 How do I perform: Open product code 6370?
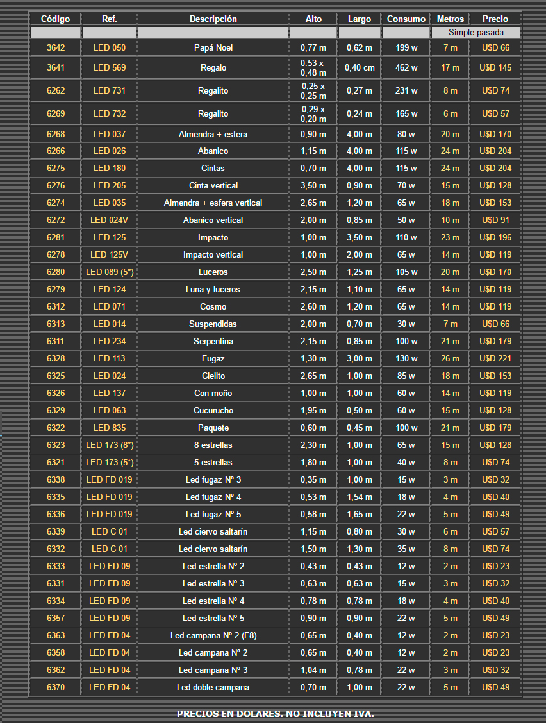(x=56, y=687)
